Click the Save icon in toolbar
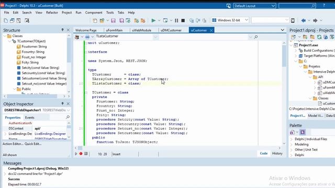335x188 pixels. click(x=113, y=20)
